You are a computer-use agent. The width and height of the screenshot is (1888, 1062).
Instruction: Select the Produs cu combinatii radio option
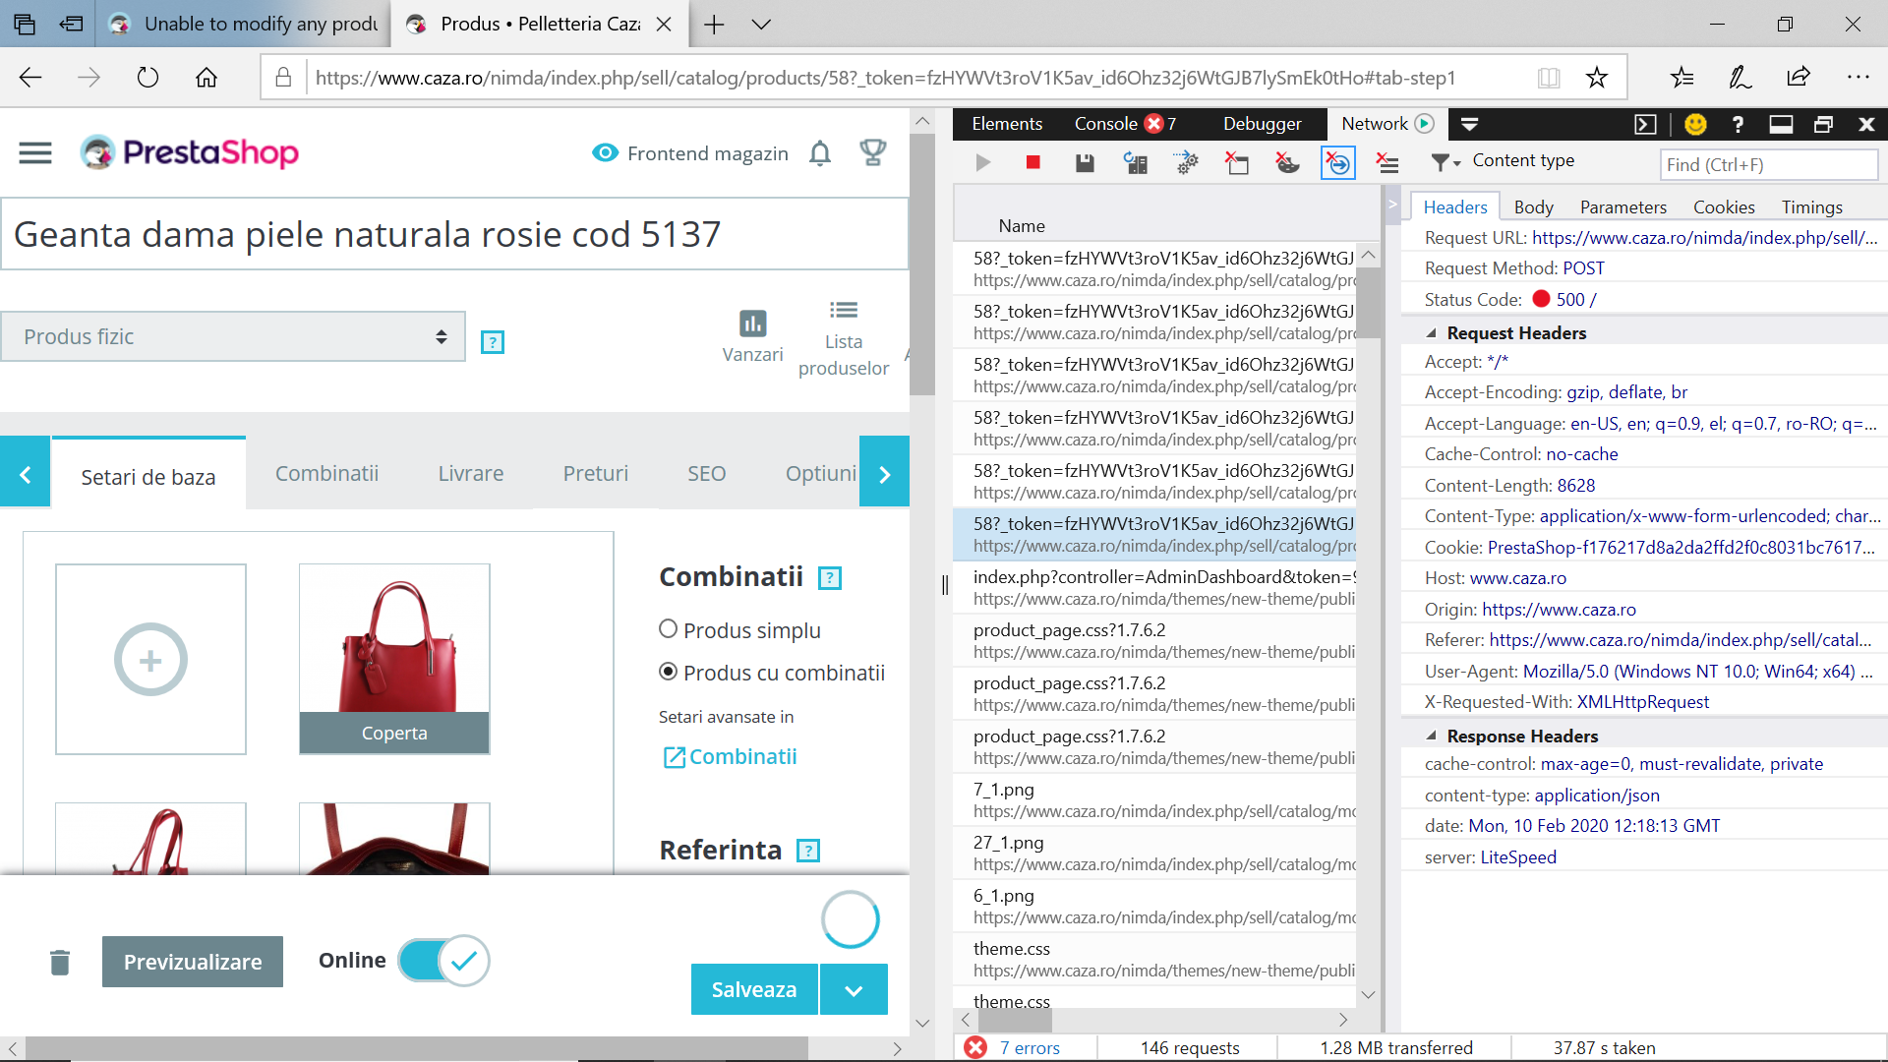coord(669,672)
